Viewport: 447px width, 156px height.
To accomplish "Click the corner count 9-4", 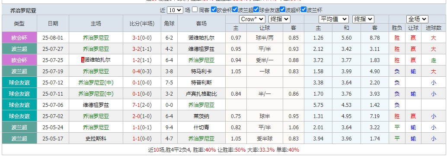I will [x=169, y=127].
